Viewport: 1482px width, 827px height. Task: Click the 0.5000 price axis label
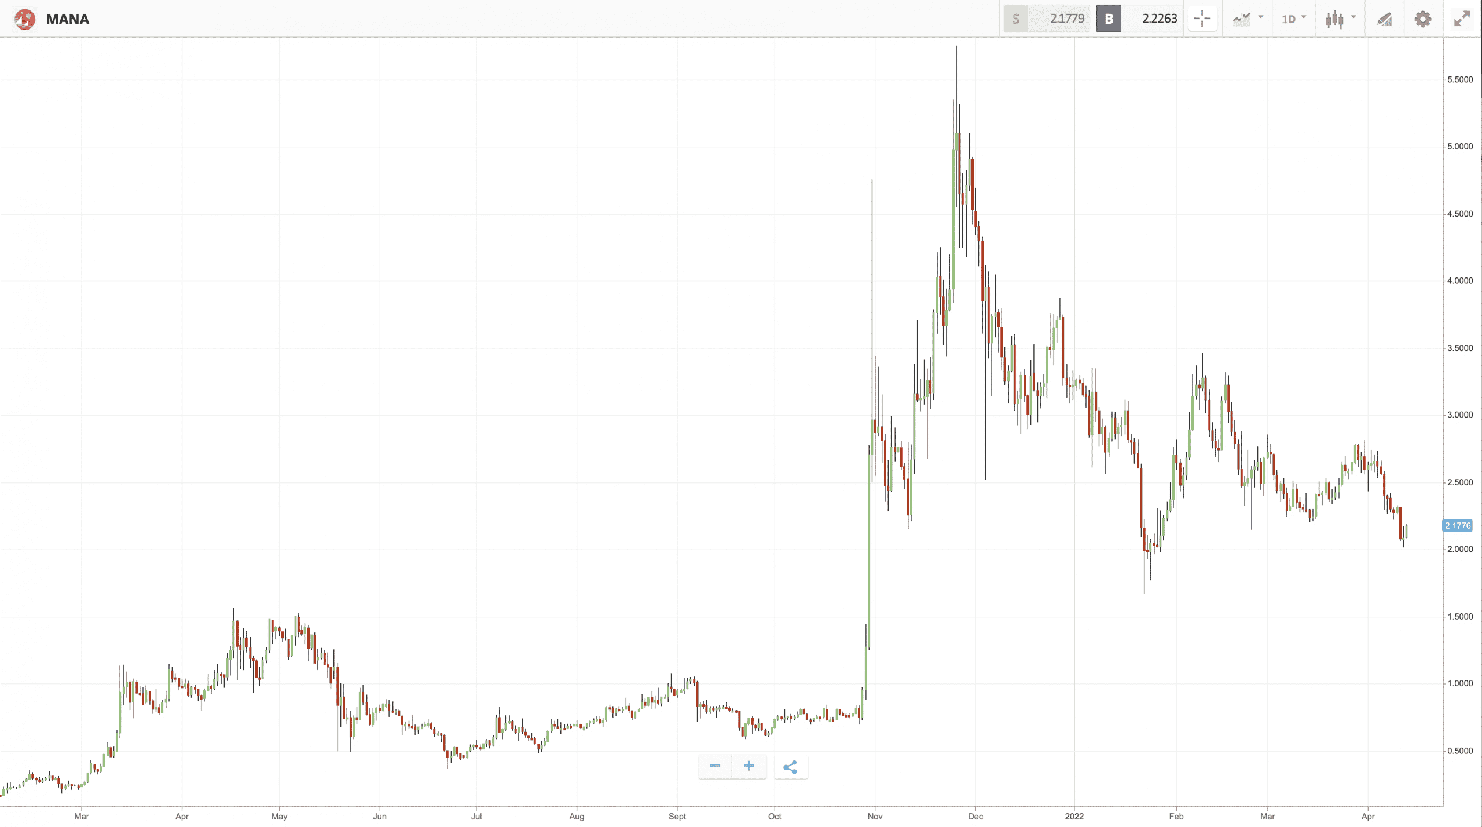click(x=1460, y=751)
